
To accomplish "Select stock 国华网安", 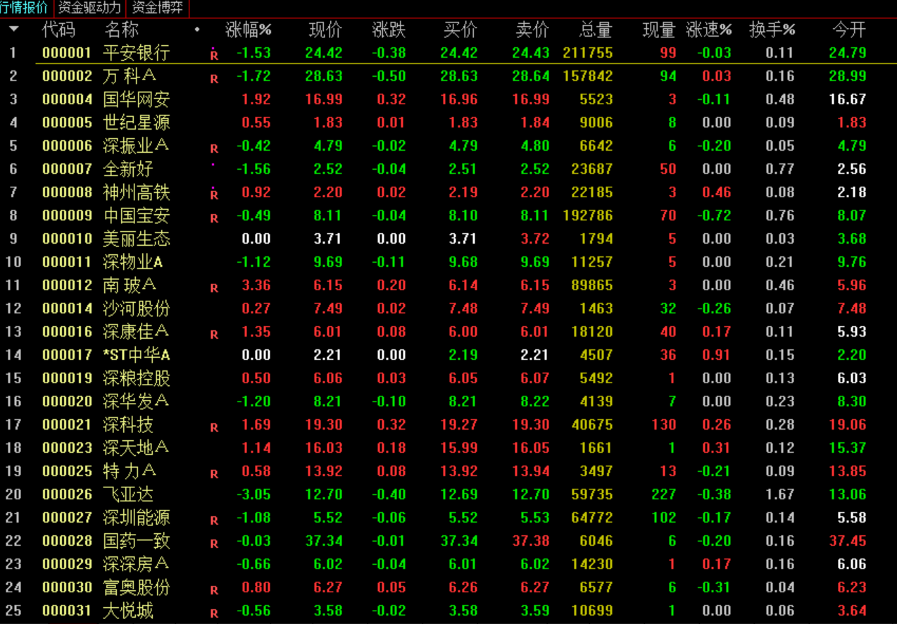I will [x=137, y=99].
